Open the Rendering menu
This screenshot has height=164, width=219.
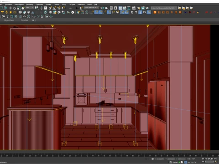(30, 5)
